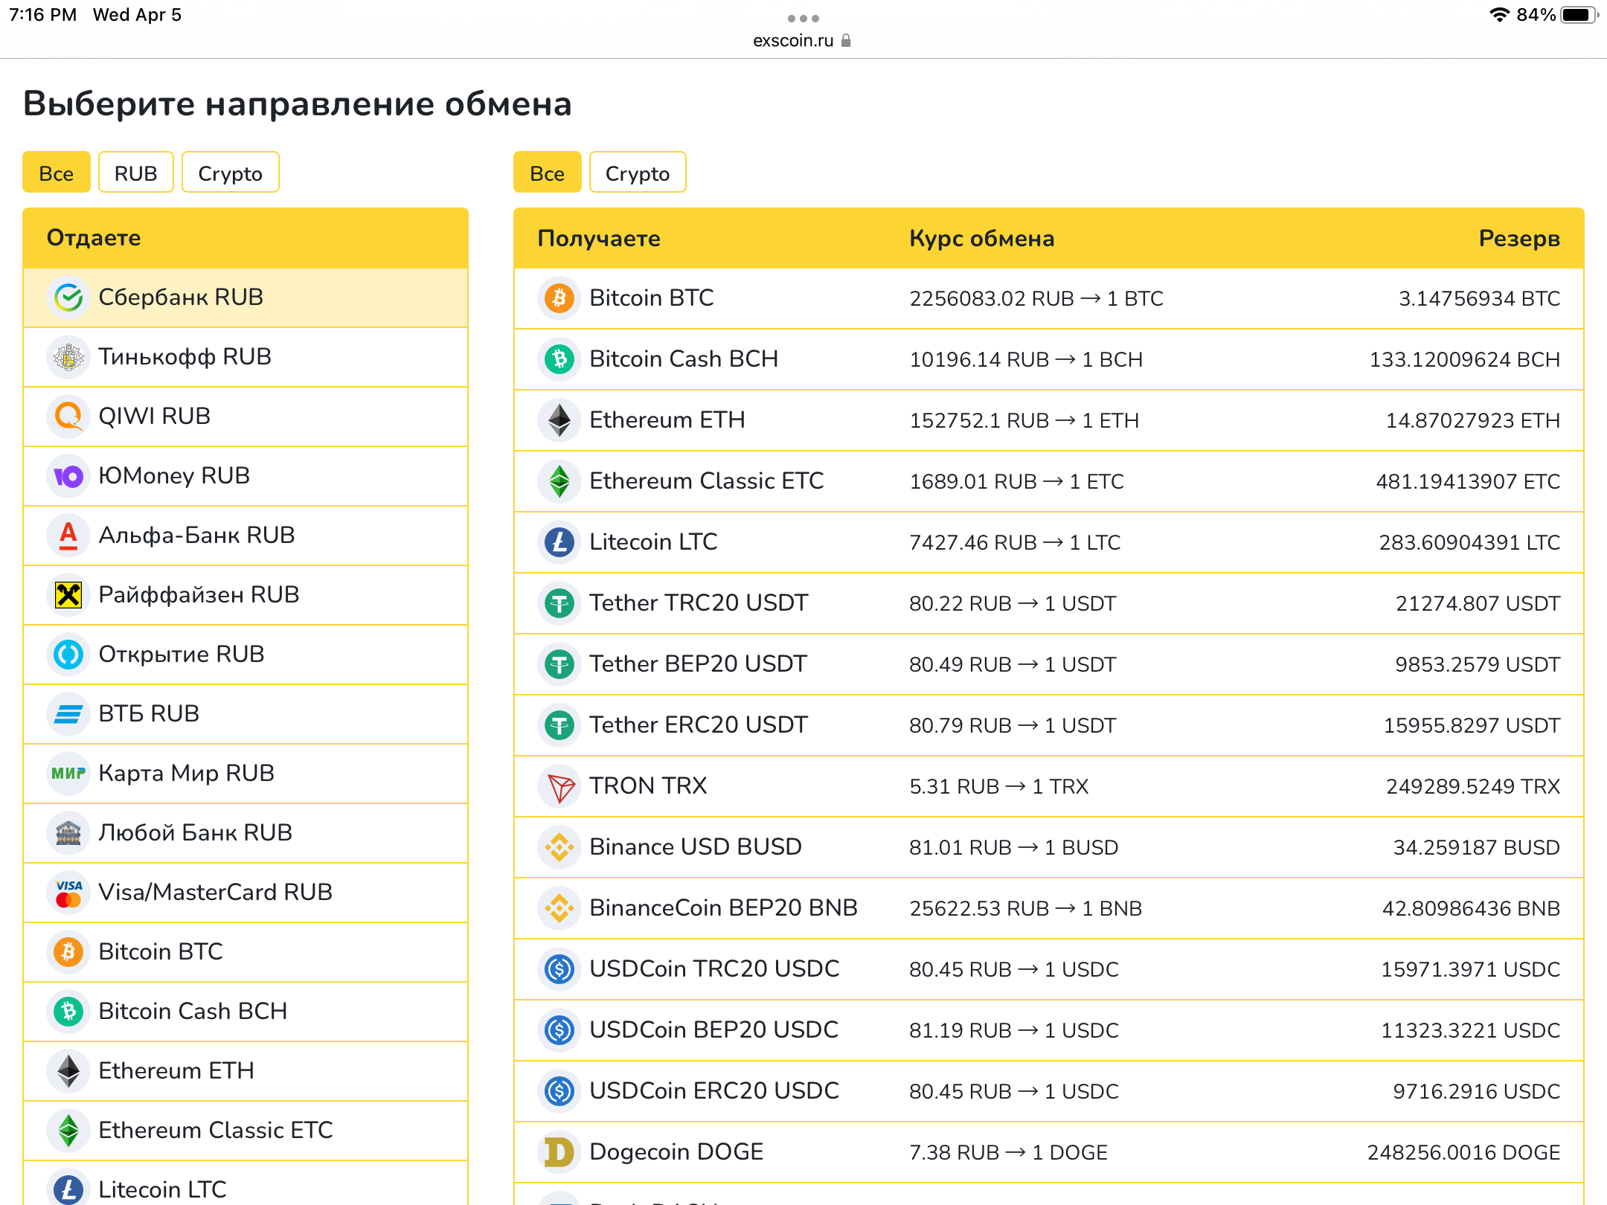Select the Visa/MasterCard logo icon
The height and width of the screenshot is (1205, 1607).
coord(68,893)
